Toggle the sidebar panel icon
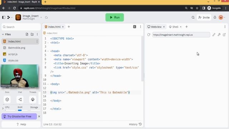This screenshot has height=129, width=229. [4, 18]
